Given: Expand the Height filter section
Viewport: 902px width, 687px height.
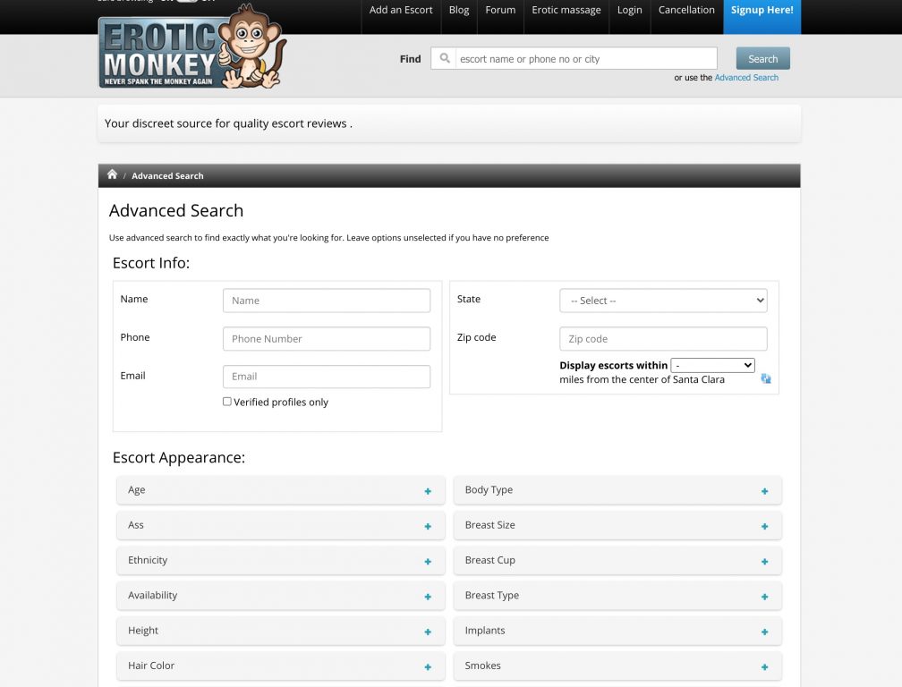Looking at the screenshot, I should tap(281, 631).
